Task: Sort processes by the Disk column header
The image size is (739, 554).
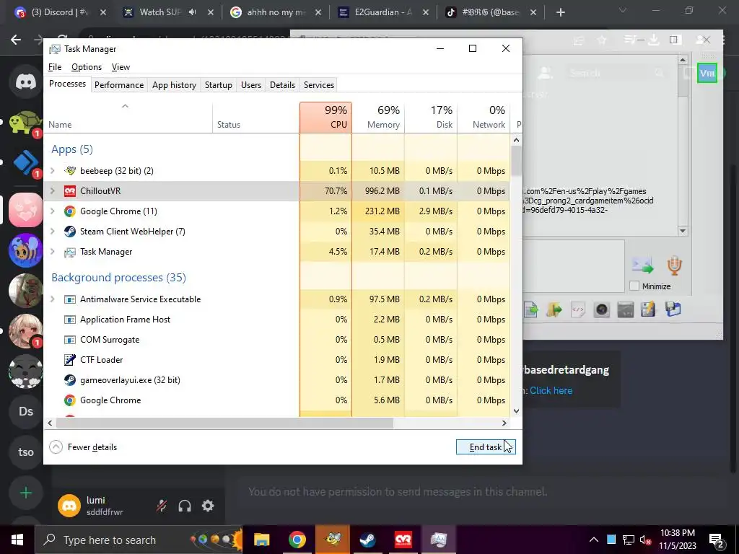Action: [431, 118]
